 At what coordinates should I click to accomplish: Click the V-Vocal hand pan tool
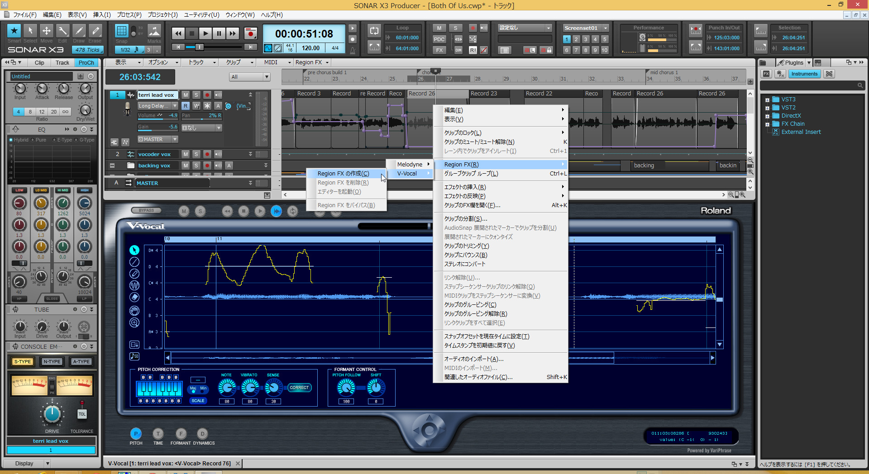click(134, 310)
